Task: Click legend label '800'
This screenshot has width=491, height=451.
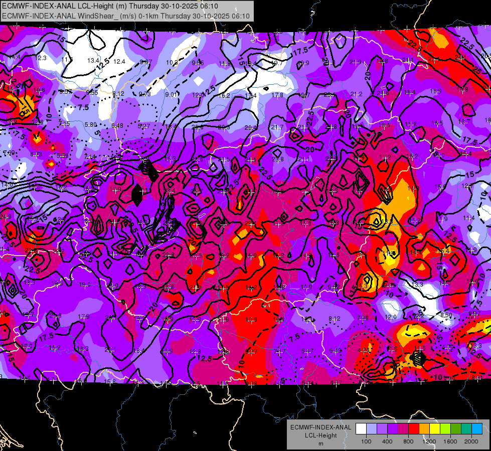Action: pyautogui.click(x=408, y=441)
